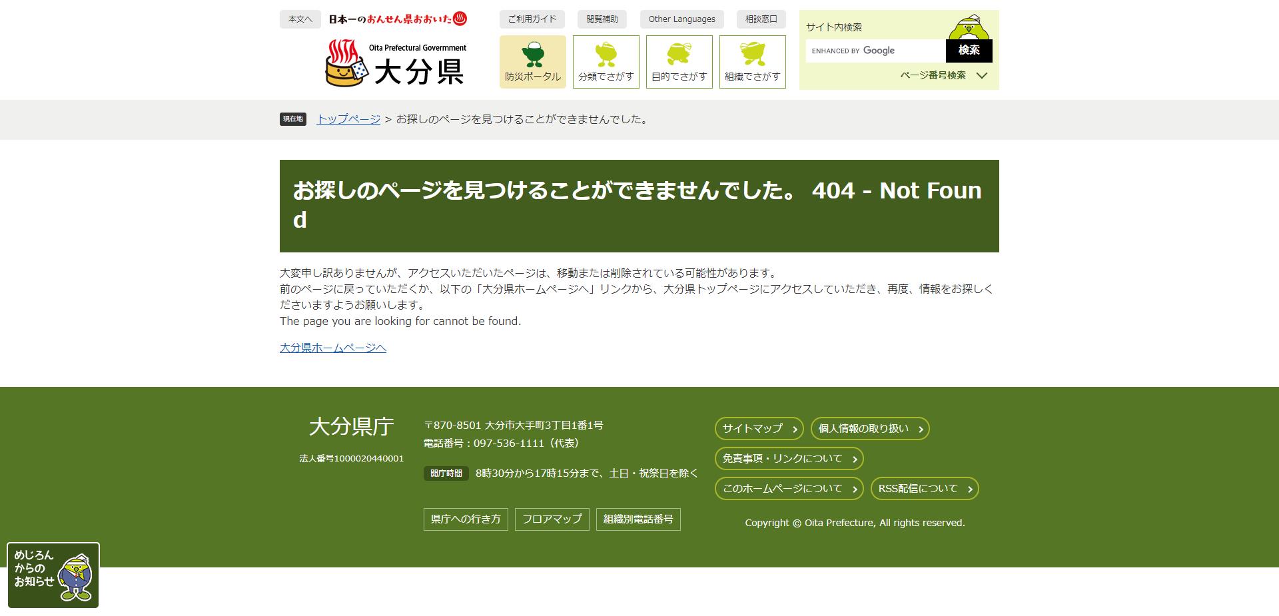
Task: Switch to ご利用ガイド section
Action: [532, 19]
